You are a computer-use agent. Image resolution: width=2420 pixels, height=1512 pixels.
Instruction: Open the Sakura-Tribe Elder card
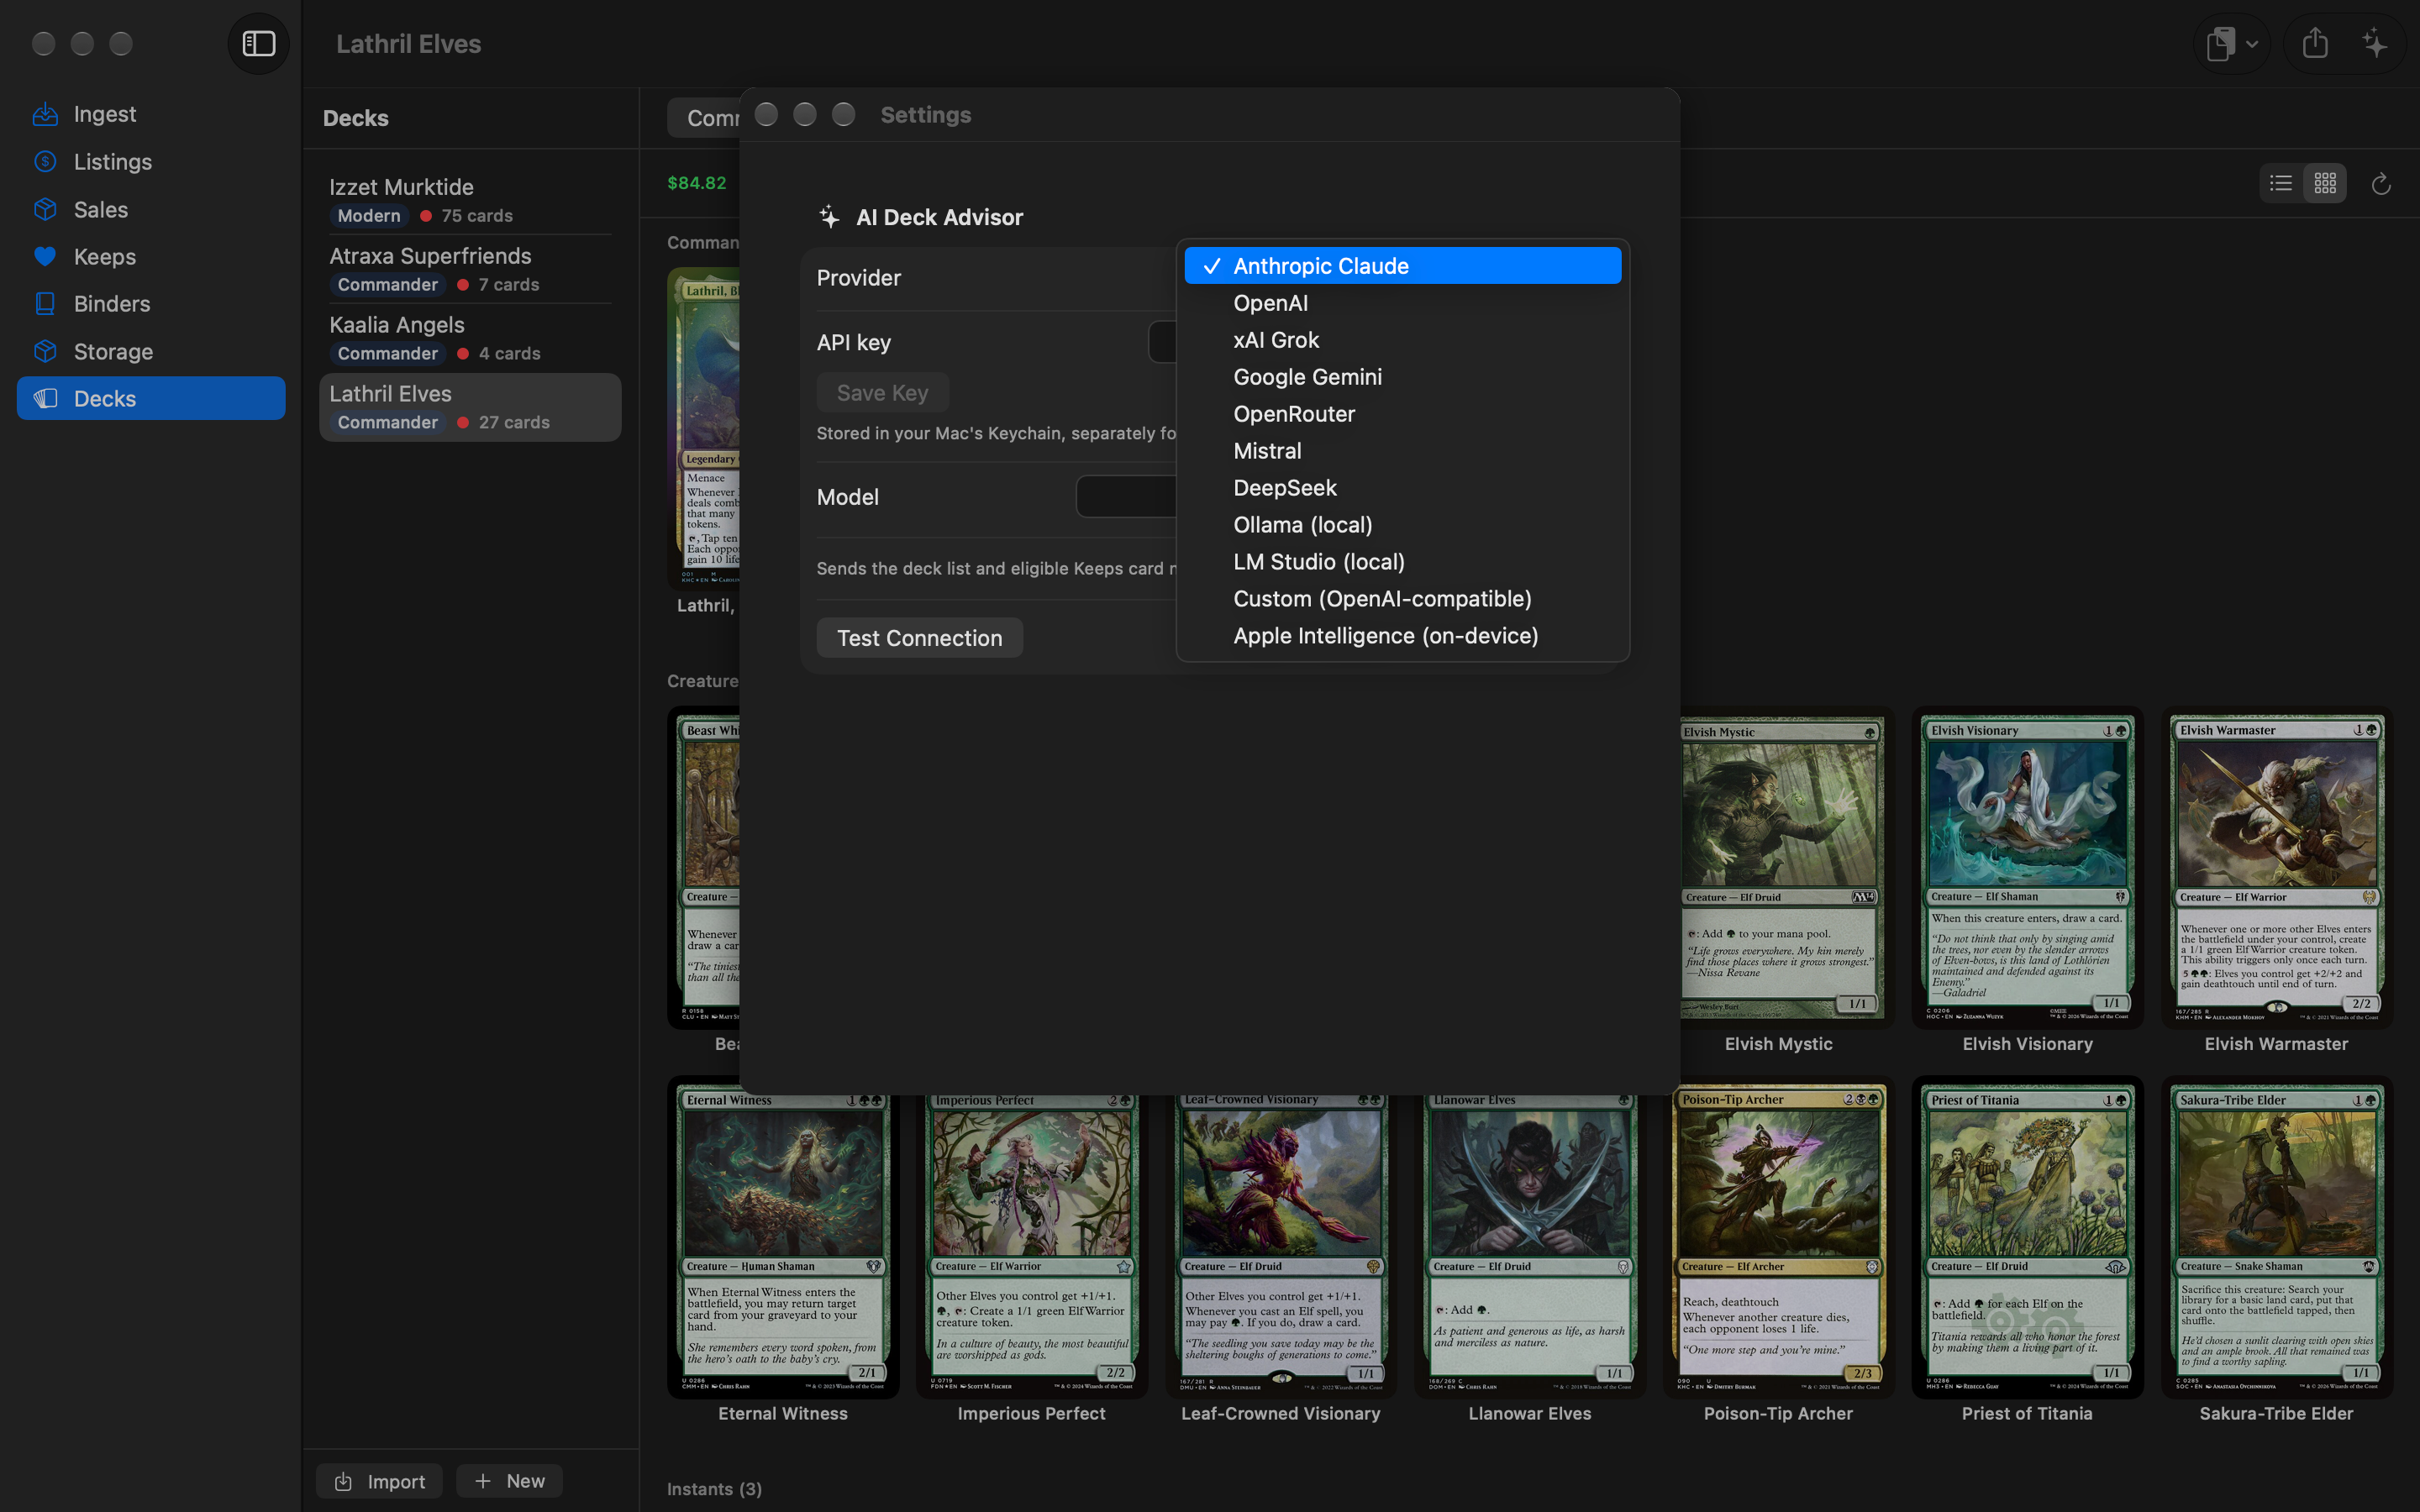(x=2276, y=1238)
